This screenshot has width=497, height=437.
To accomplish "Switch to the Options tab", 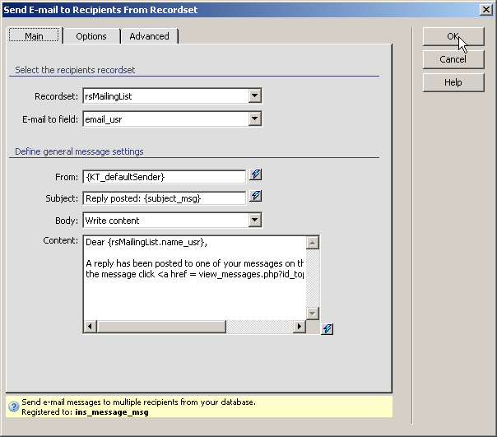I will [91, 36].
